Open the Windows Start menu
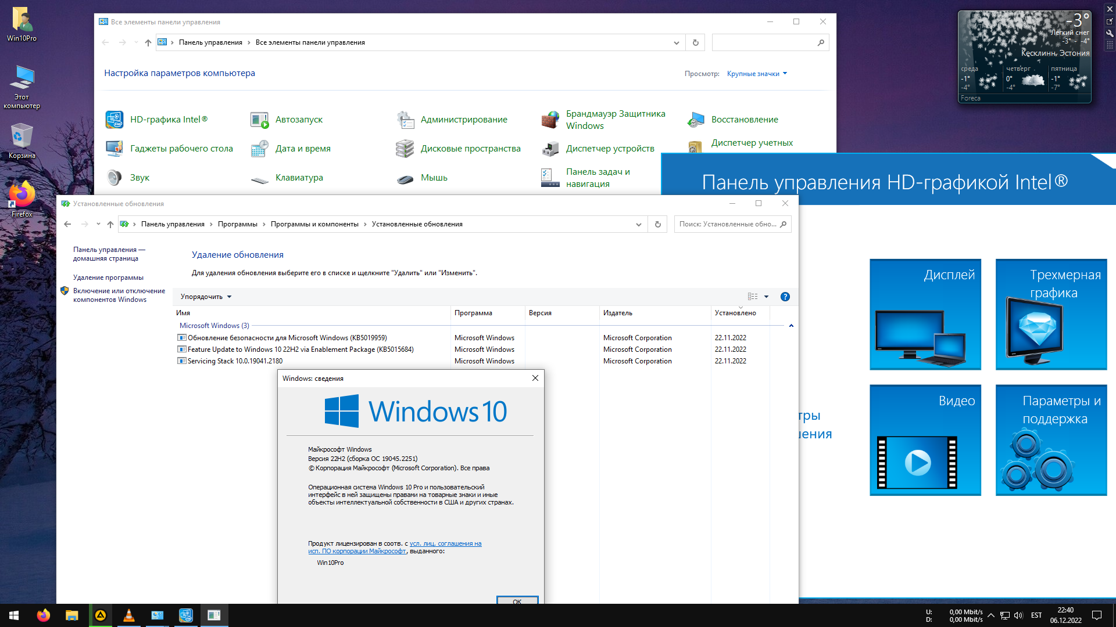The image size is (1116, 627). [14, 615]
